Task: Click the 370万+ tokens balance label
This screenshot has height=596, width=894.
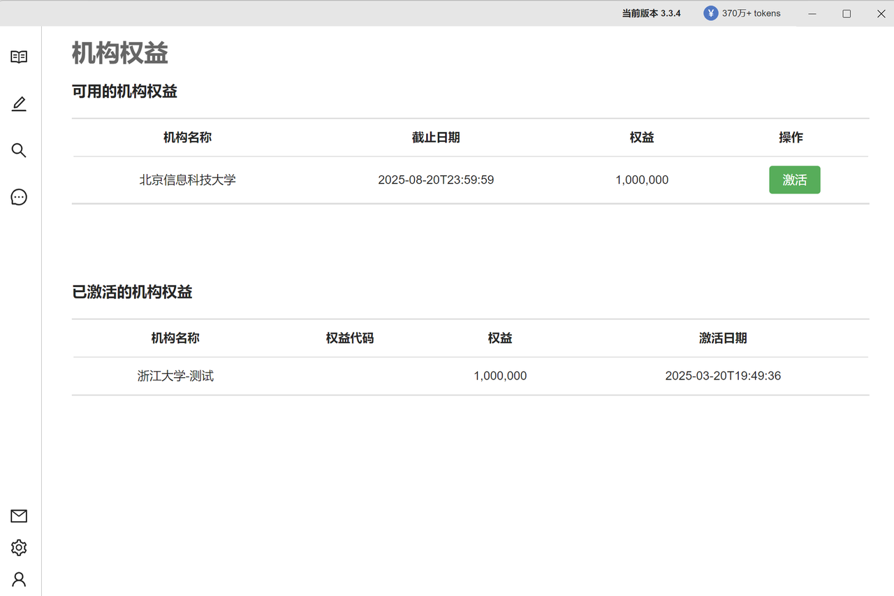Action: coord(751,13)
